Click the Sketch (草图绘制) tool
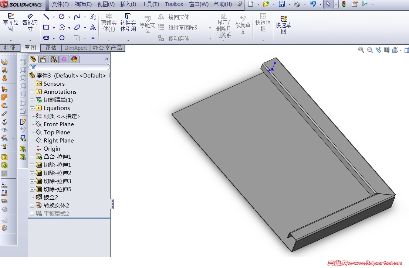409x268 pixels. click(x=11, y=23)
